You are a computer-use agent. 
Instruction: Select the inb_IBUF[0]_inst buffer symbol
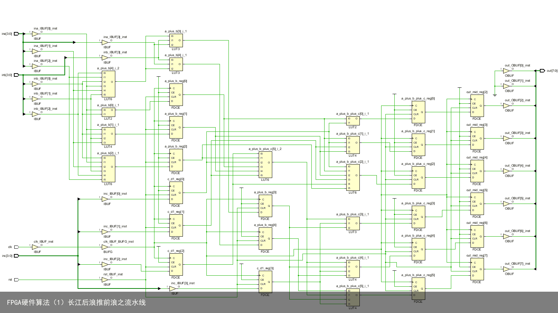click(35, 84)
